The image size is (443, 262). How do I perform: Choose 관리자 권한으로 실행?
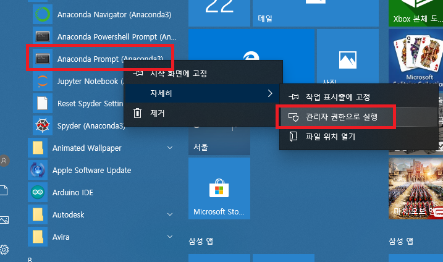coord(359,117)
